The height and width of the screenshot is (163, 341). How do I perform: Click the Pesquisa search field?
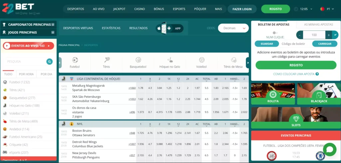click(25, 61)
